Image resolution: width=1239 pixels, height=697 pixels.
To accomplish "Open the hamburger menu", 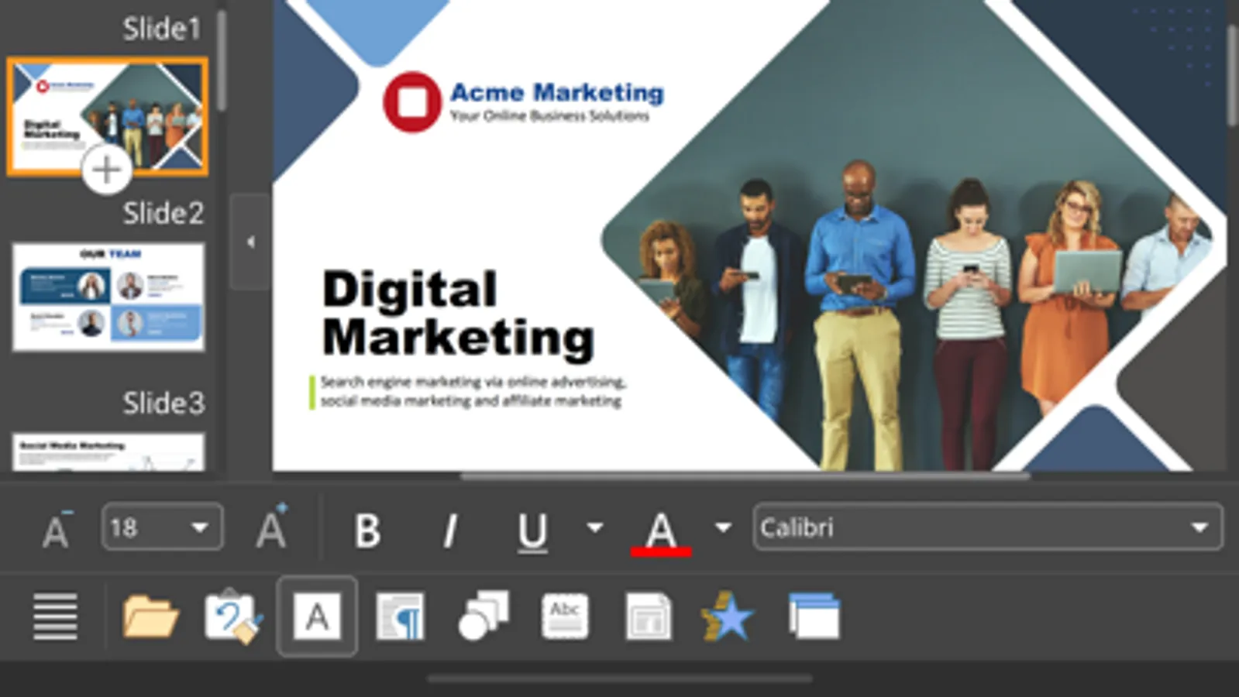I will pyautogui.click(x=55, y=616).
